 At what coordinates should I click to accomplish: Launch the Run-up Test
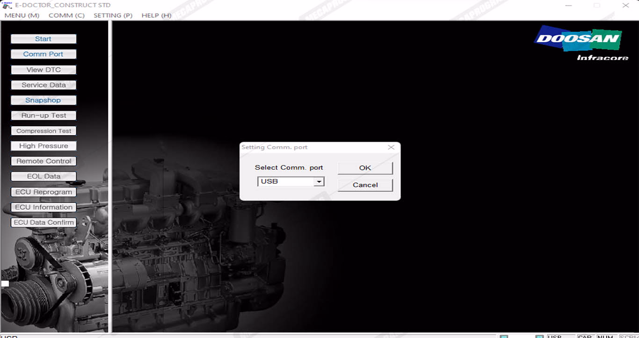click(x=44, y=115)
